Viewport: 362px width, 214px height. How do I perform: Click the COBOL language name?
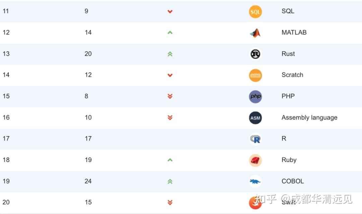tap(292, 181)
